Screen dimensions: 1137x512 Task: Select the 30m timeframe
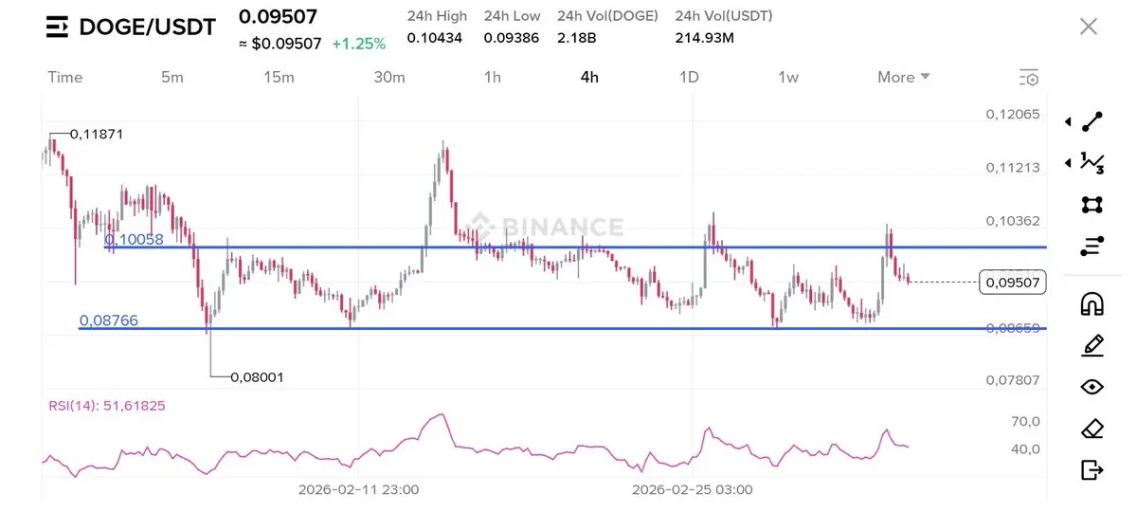[388, 78]
